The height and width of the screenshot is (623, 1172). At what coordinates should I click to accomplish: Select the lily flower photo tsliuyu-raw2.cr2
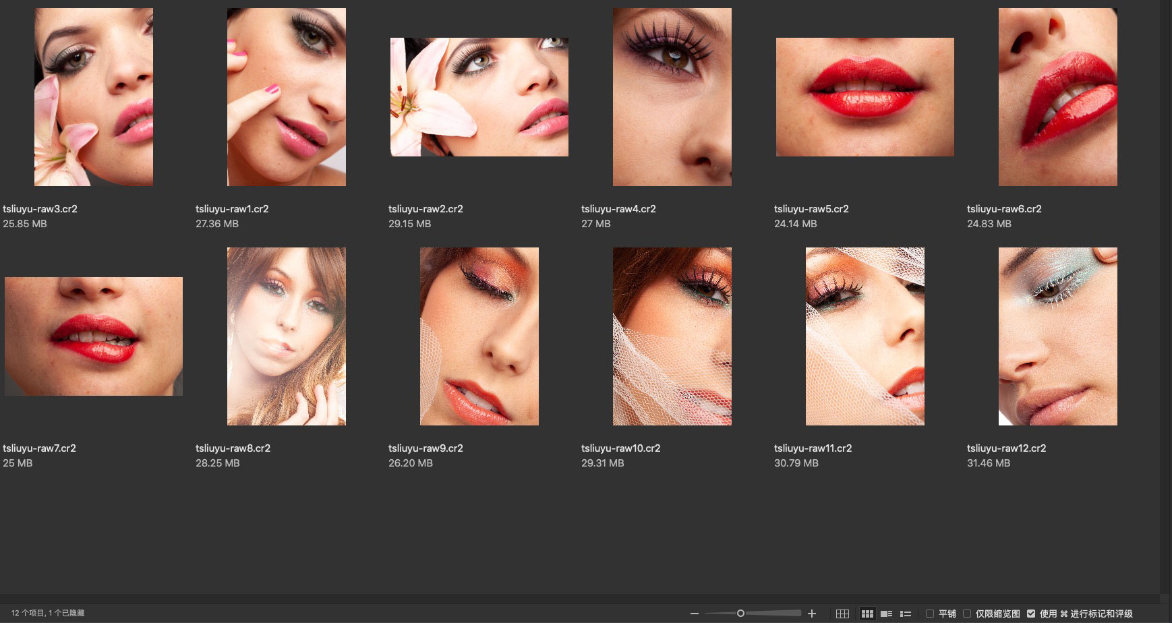(x=479, y=97)
